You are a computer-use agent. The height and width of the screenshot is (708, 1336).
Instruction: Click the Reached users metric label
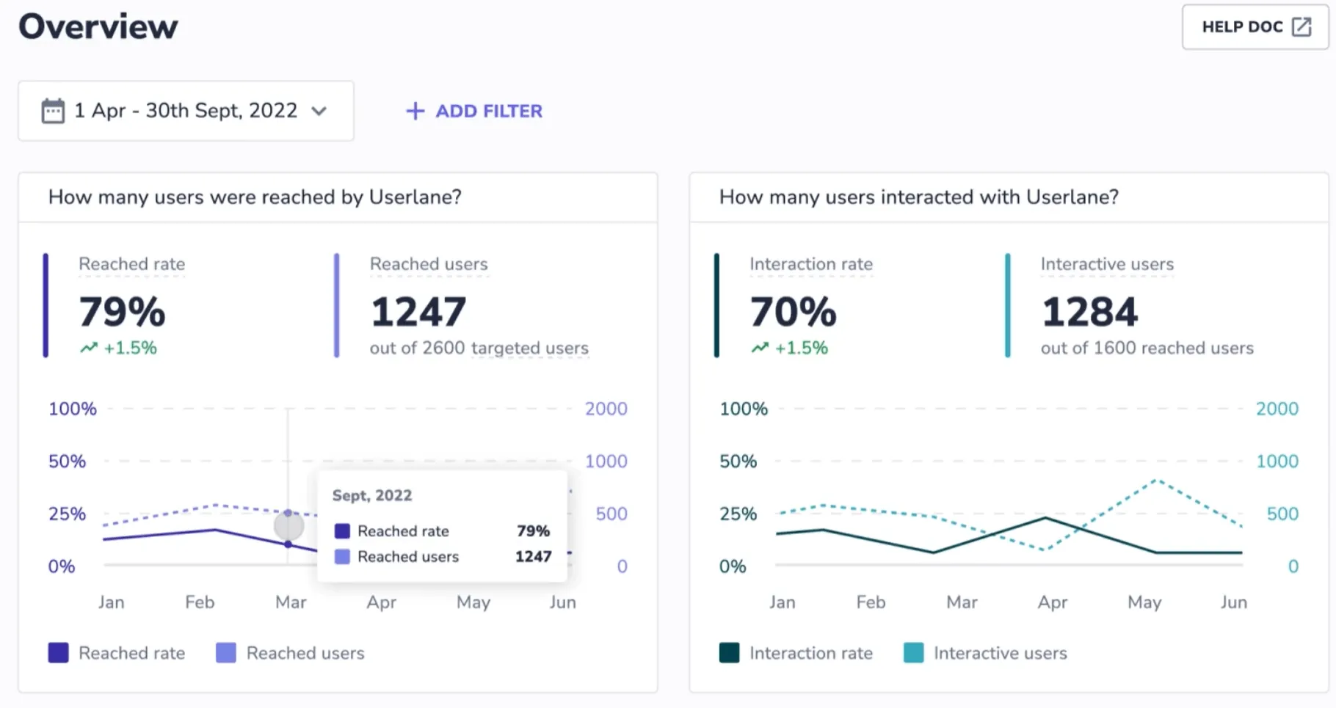[x=429, y=264]
